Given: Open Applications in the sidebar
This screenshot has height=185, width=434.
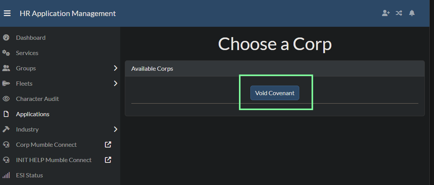Looking at the screenshot, I should pos(32,114).
